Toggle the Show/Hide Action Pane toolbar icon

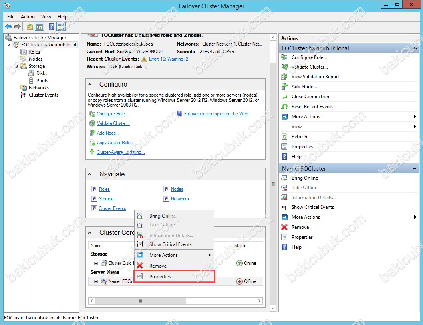[x=61, y=26]
